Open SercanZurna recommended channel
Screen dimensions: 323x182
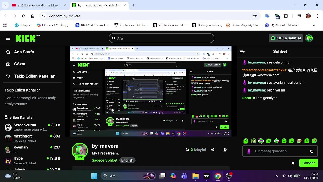(32, 127)
